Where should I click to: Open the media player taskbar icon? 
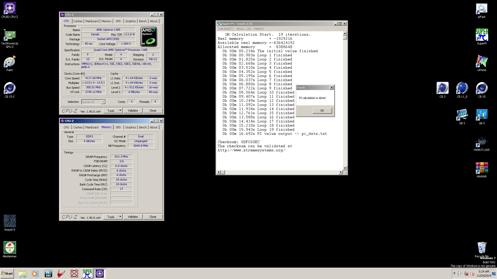[35, 274]
